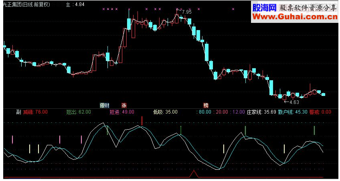The image size is (340, 181).
Task: Select the 光正集团(日线.前复权) chart title
Action: click(26, 4)
